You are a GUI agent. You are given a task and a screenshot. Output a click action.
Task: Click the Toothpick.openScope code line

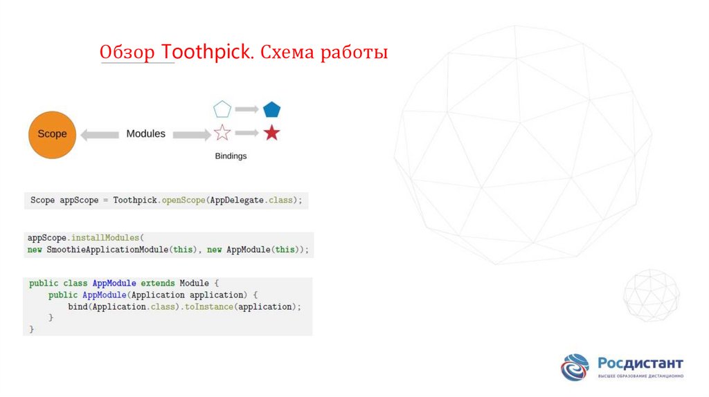(x=166, y=200)
